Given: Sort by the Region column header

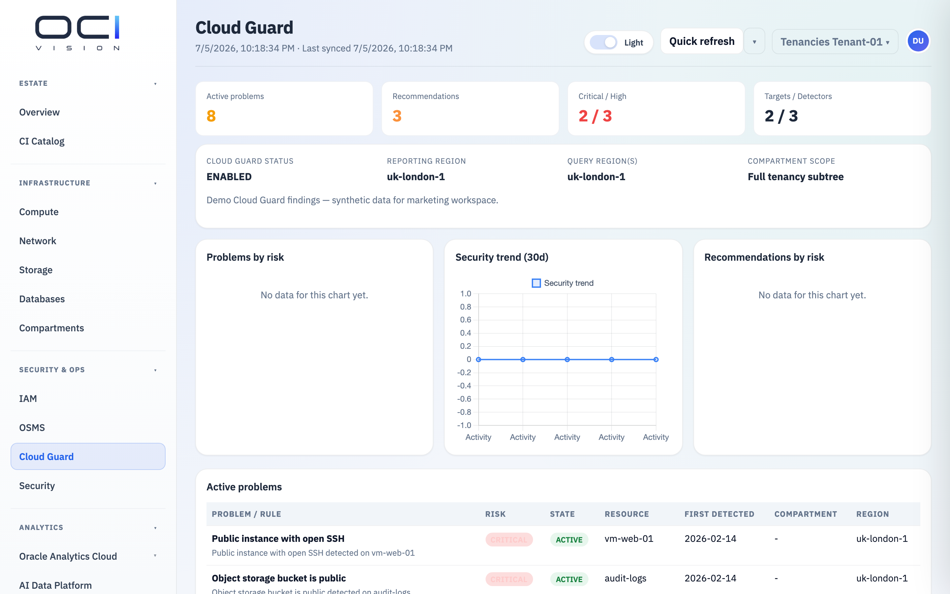Looking at the screenshot, I should 872,514.
